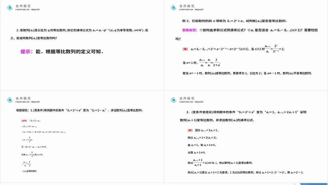Click the magenta 思路探究: label
This screenshot has height=185, width=328.
click(190, 30)
